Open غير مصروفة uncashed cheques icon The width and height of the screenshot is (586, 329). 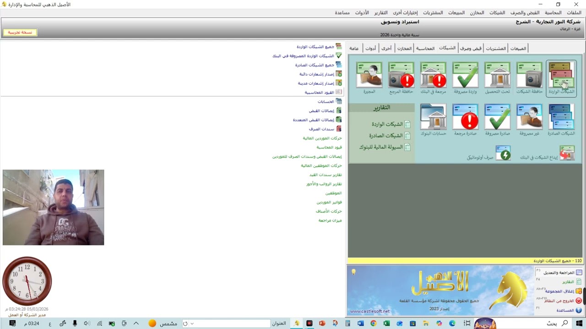click(529, 120)
